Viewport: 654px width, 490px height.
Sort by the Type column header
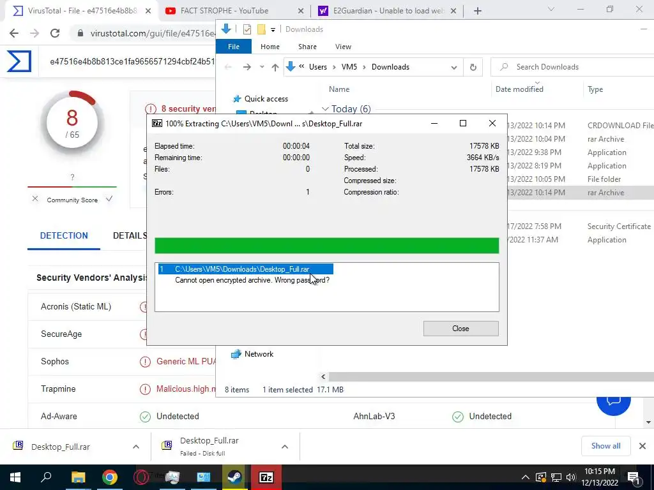[595, 89]
